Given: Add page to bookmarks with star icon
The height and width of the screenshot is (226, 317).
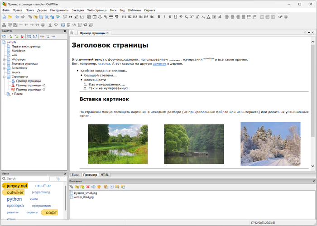Looking at the screenshot, I should [x=72, y=33].
